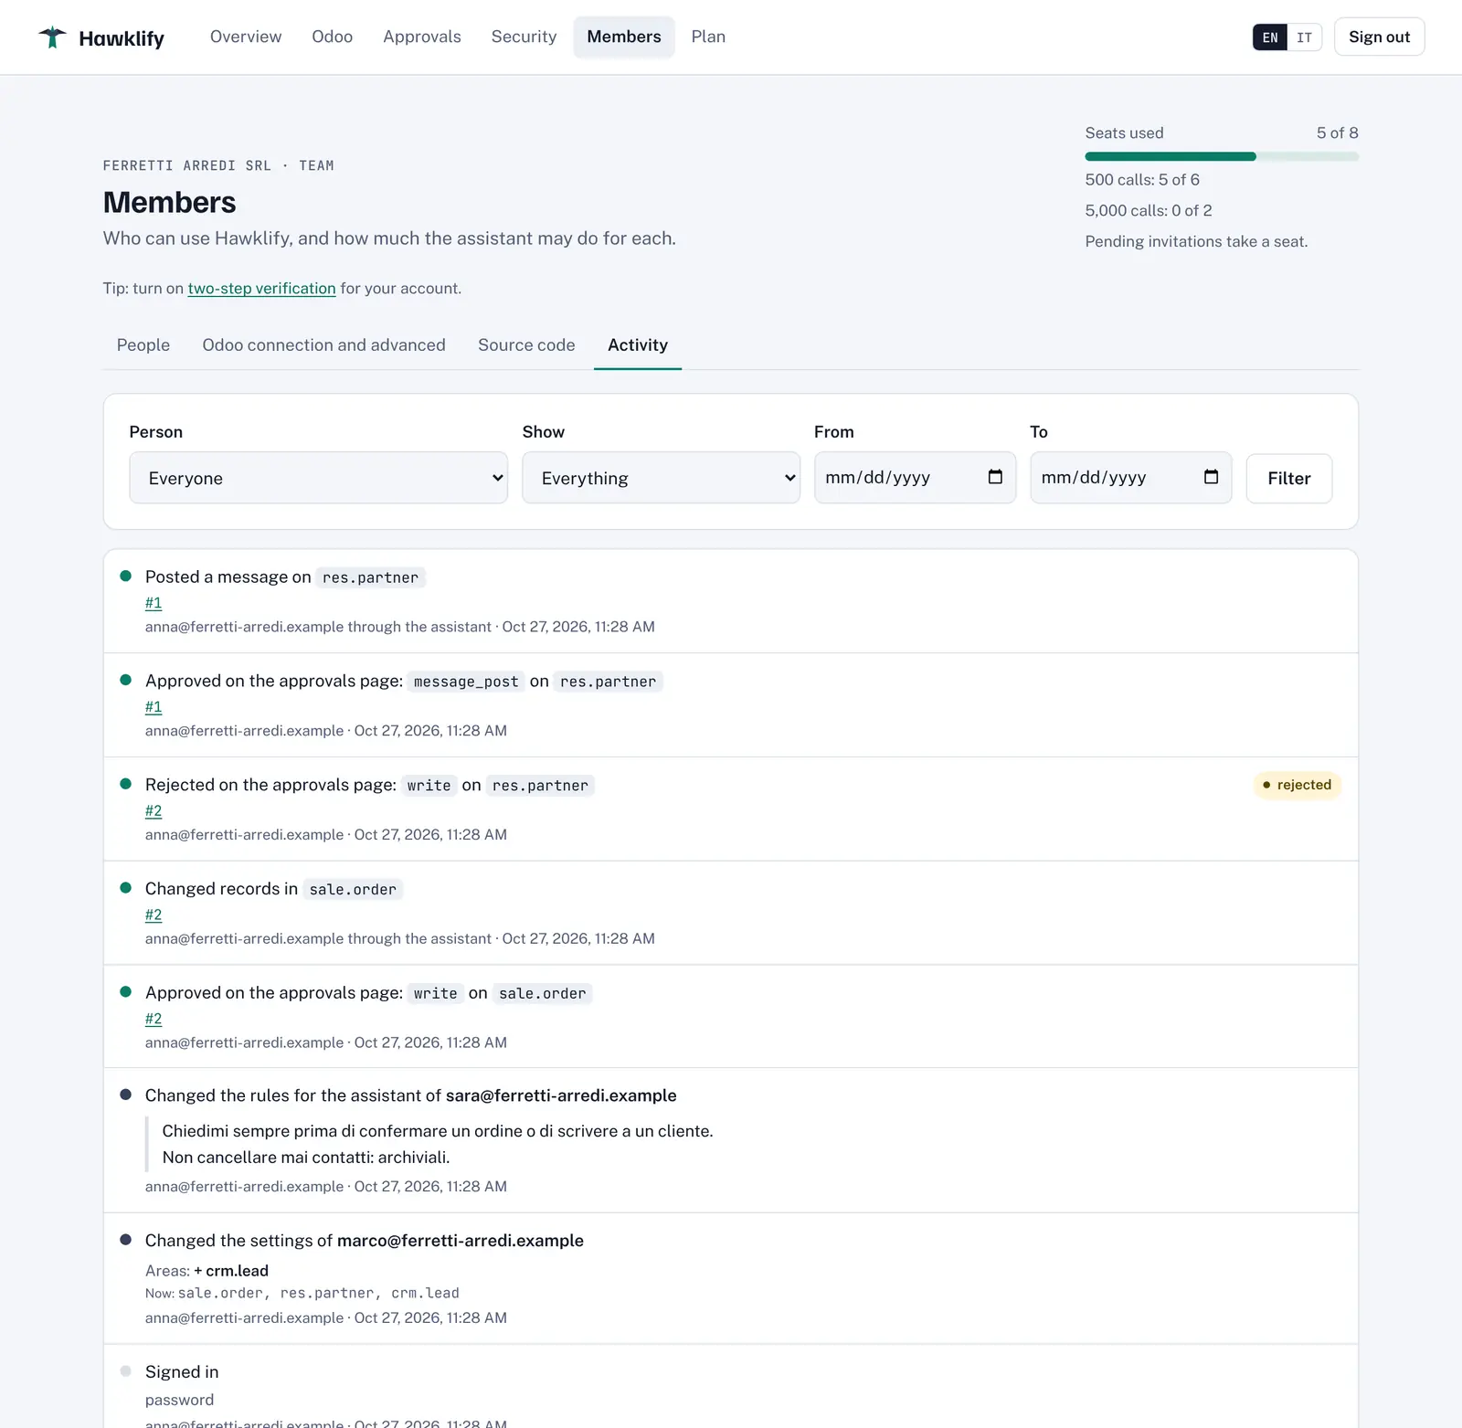Follow the two-step verification link
This screenshot has width=1462, height=1428.
(261, 289)
